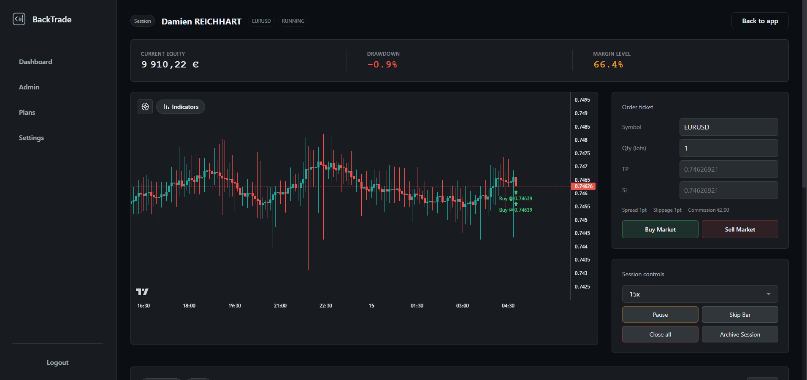Click the current equity value 9 910,22 €
This screenshot has width=807, height=380.
170,65
